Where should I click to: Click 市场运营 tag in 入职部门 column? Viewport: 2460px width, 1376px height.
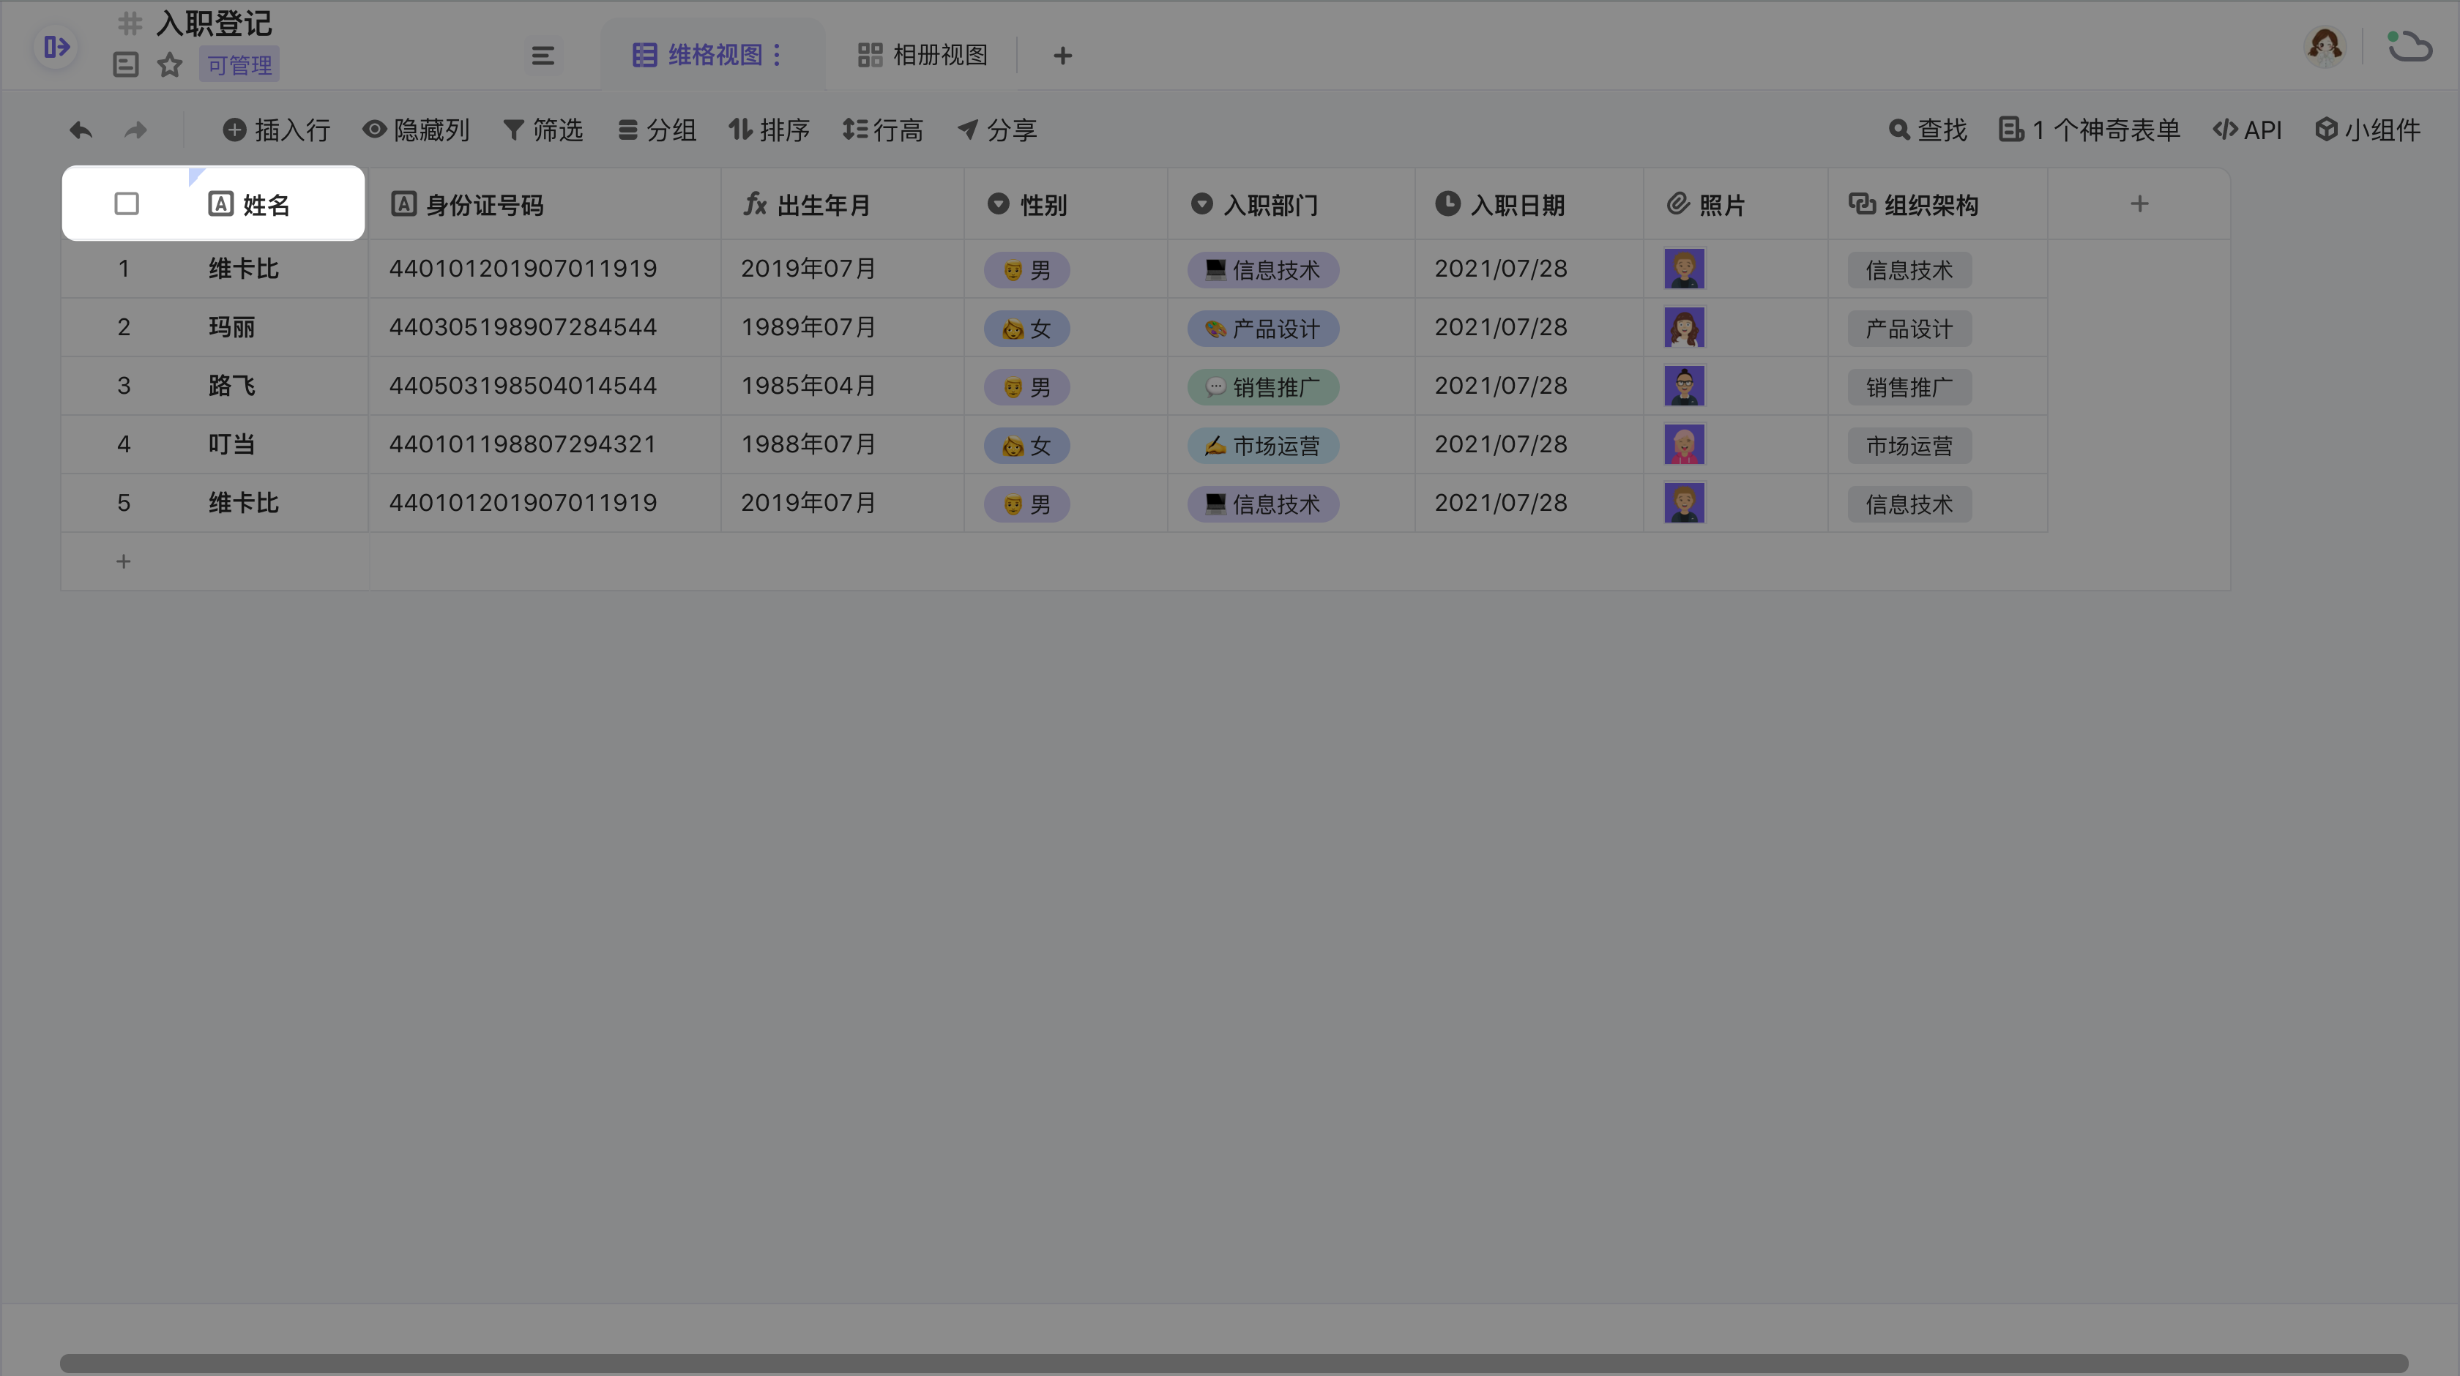click(x=1262, y=445)
